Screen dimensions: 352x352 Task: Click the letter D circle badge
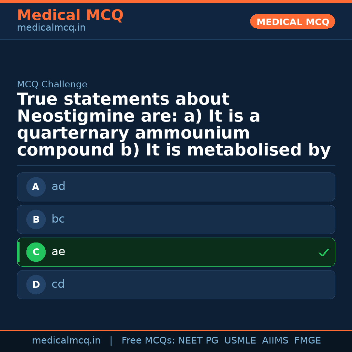pos(36,285)
